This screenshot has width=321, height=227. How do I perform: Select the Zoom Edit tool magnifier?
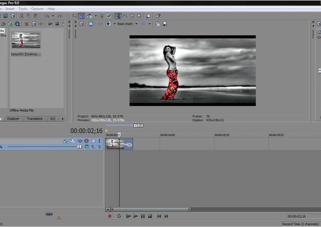[139, 16]
